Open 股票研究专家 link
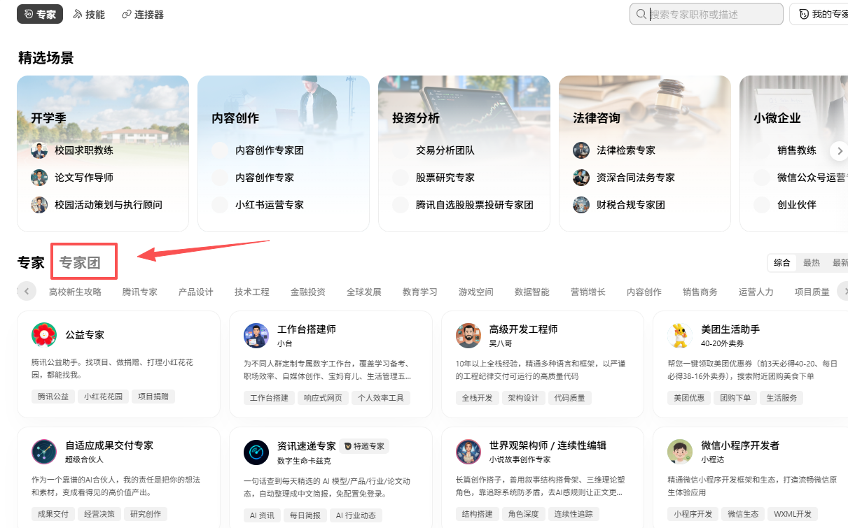848x528 pixels. tap(445, 178)
